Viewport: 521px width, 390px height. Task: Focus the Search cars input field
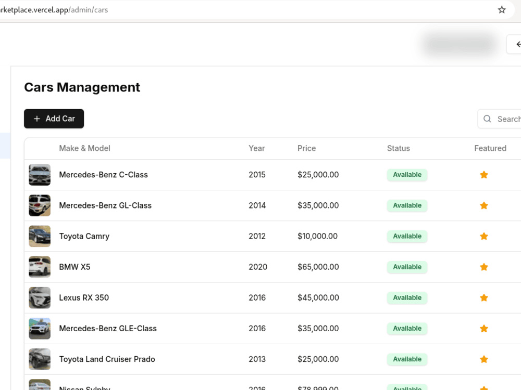point(500,119)
